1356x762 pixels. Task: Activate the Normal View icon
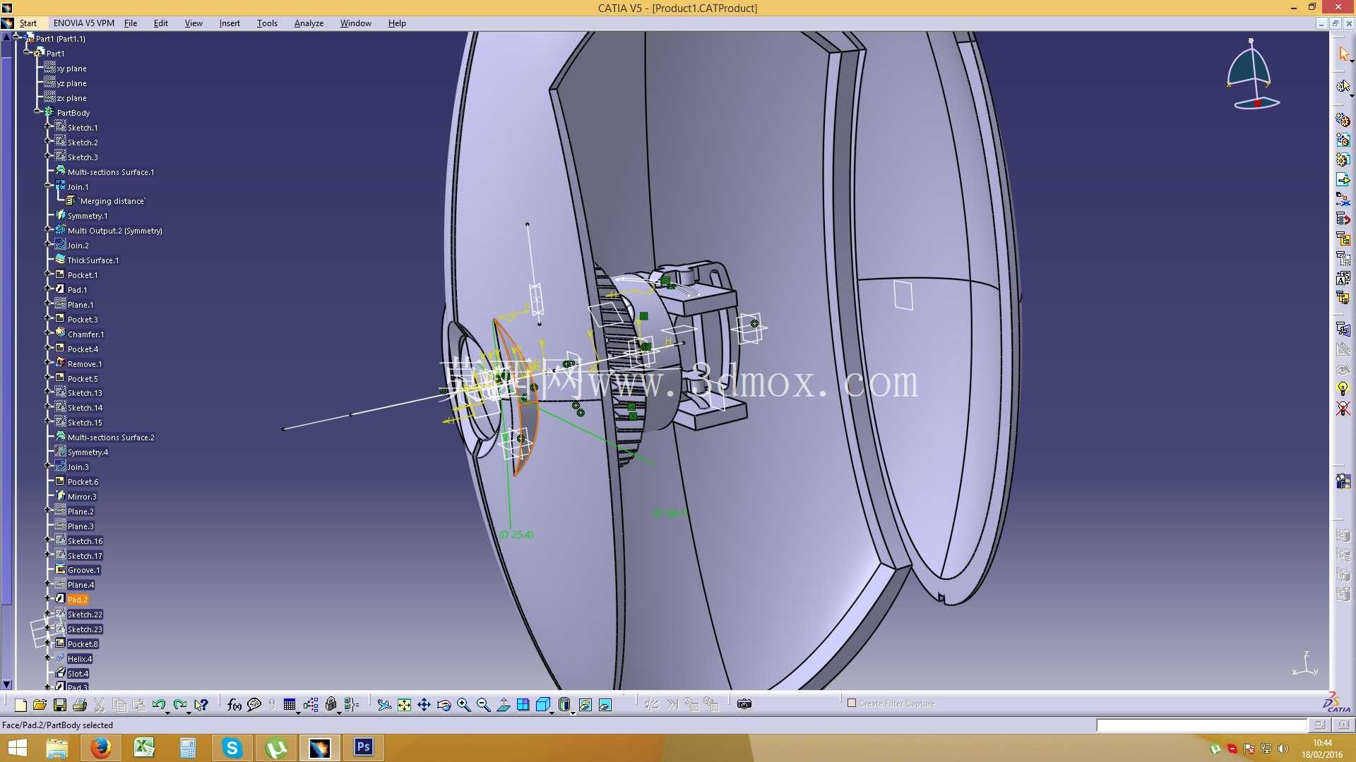504,704
